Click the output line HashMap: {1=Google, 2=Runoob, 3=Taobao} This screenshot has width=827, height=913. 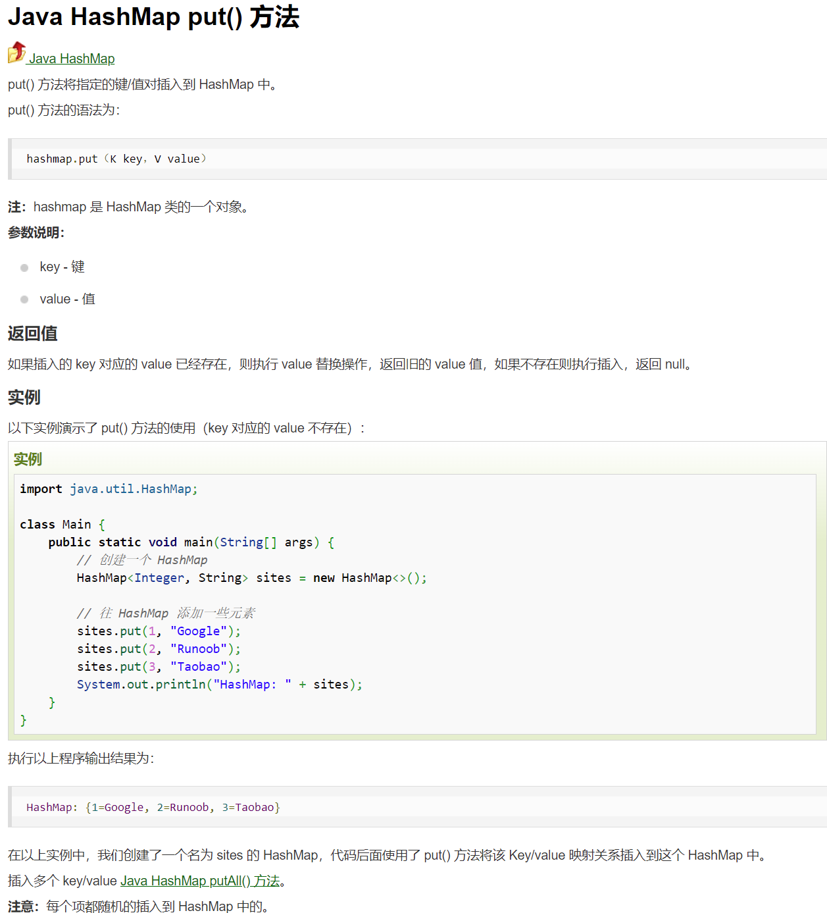[x=153, y=807]
